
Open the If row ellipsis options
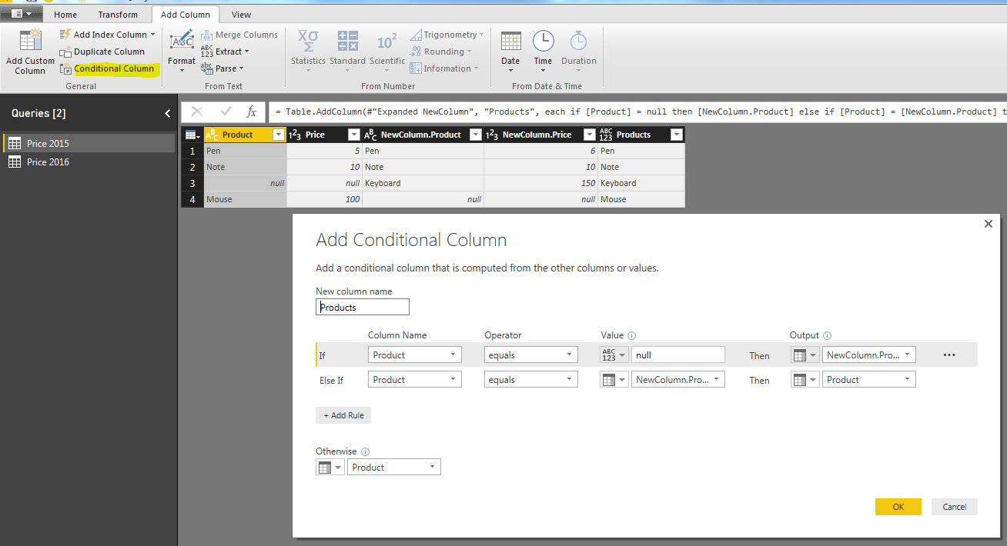948,355
